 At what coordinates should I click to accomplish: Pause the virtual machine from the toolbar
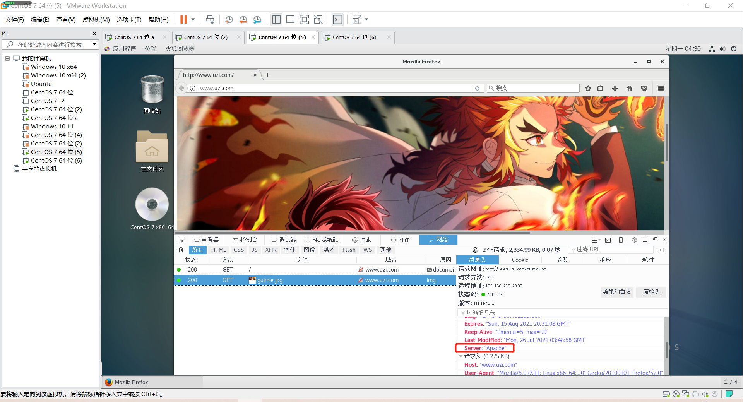[183, 20]
